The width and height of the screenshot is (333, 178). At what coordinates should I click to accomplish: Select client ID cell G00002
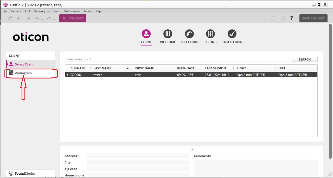(76, 75)
